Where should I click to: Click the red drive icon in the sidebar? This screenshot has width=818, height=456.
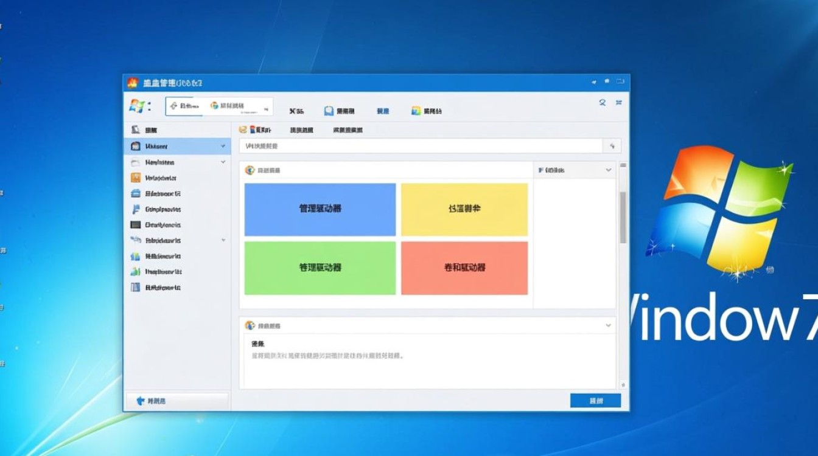(x=136, y=178)
